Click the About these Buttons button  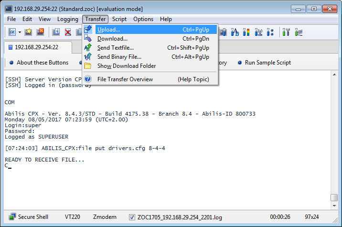[39, 63]
